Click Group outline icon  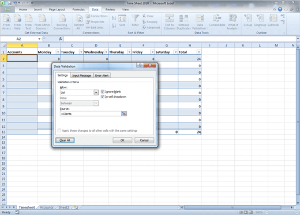point(247,21)
